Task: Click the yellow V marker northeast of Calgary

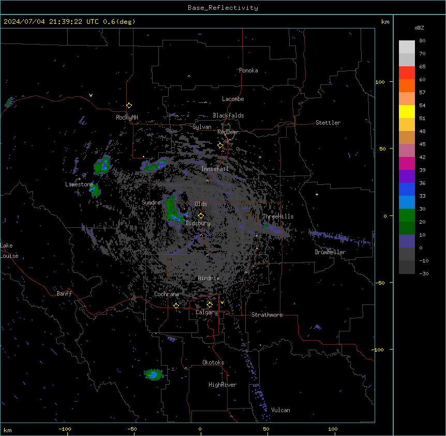Action: pos(222,302)
